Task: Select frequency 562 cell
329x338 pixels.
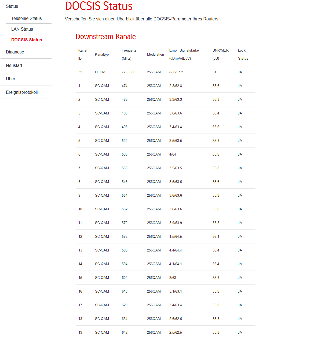Action: (x=125, y=209)
